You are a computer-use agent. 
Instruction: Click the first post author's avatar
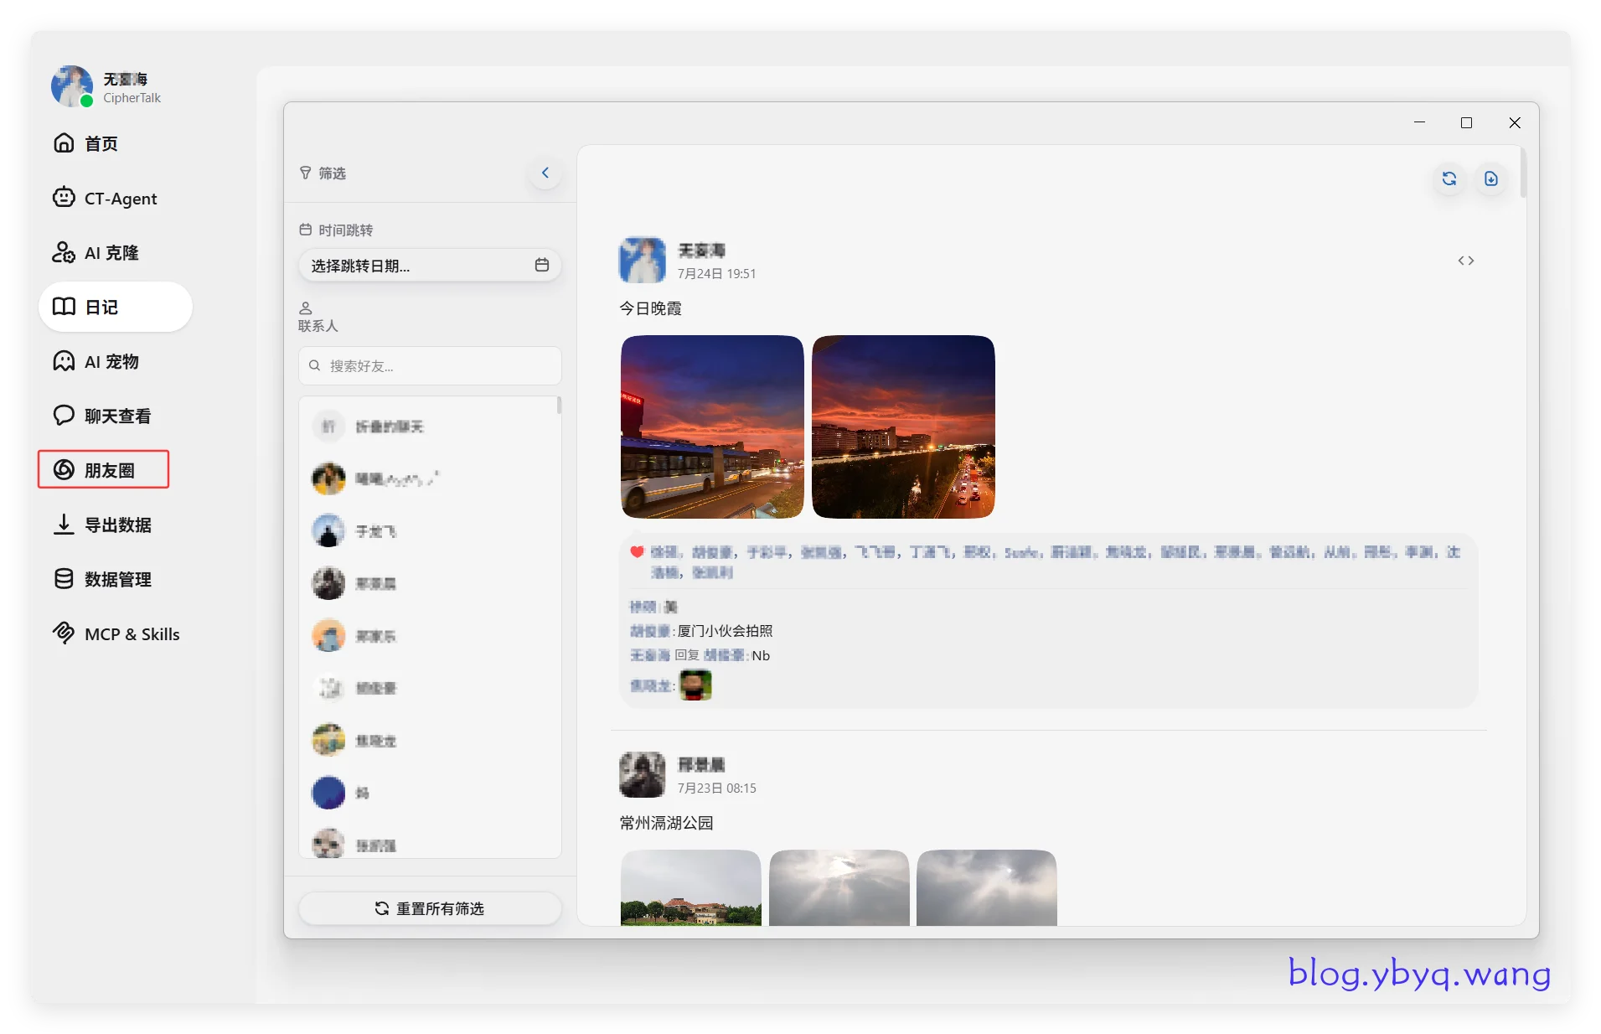(x=642, y=260)
